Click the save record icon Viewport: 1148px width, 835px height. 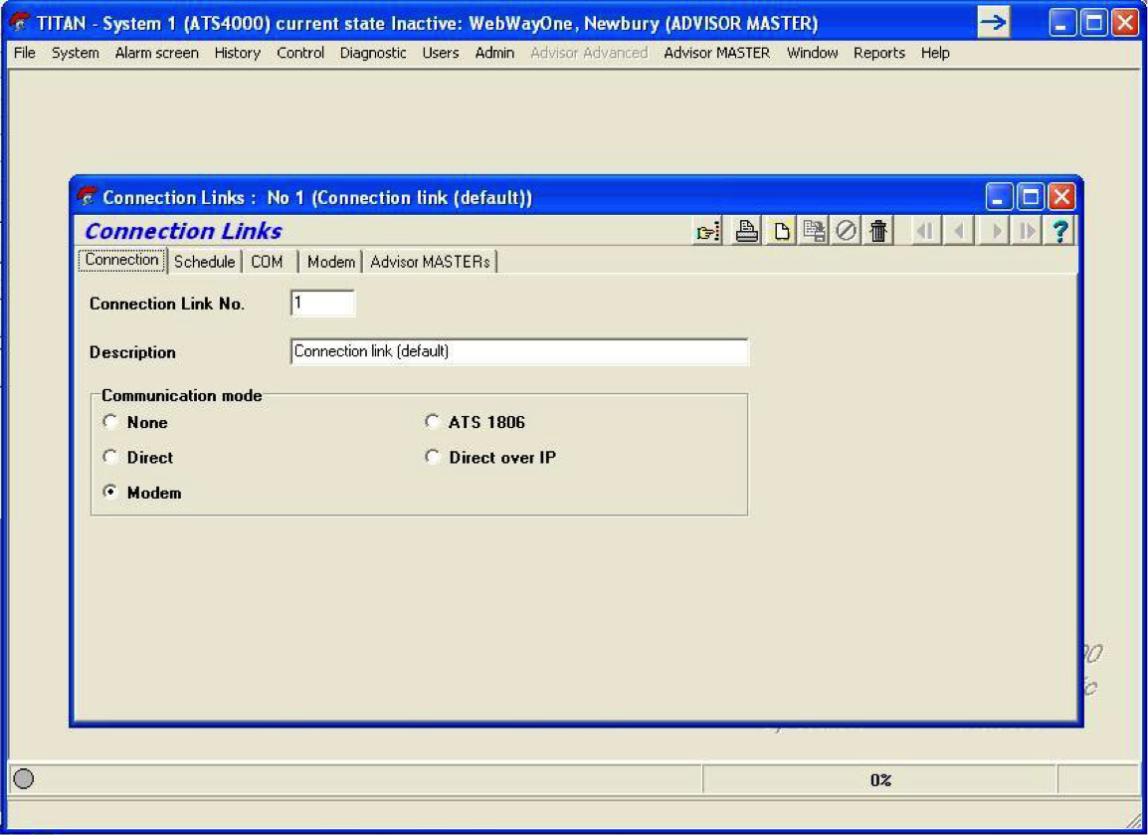814,232
